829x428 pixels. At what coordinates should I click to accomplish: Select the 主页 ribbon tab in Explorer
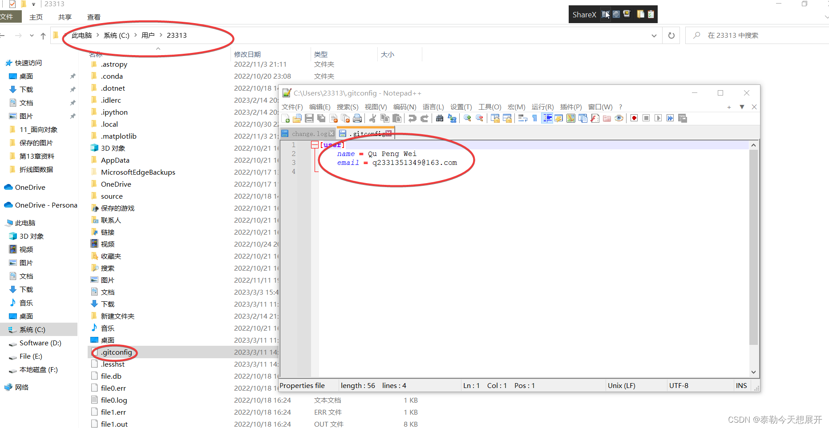pyautogui.click(x=36, y=17)
